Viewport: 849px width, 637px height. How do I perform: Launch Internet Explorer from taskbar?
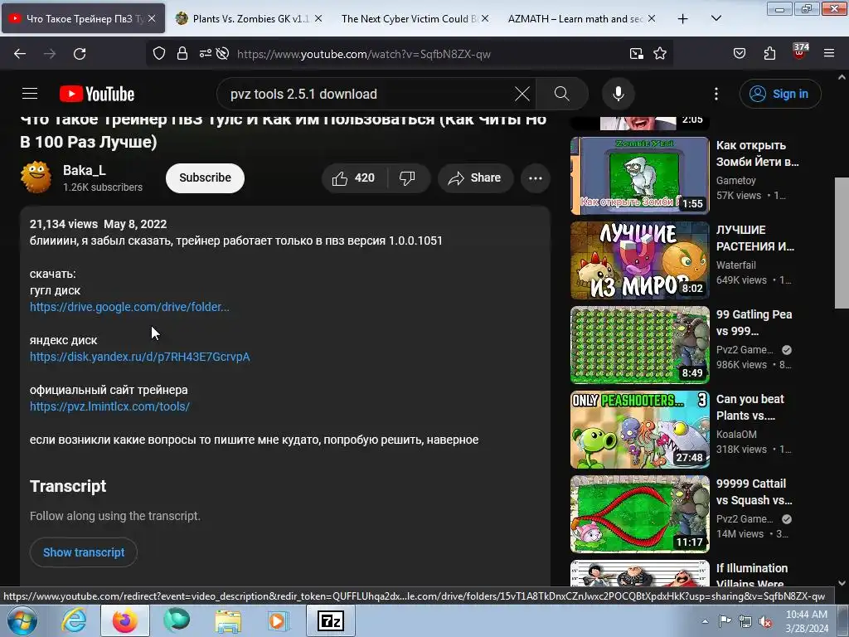point(74,620)
